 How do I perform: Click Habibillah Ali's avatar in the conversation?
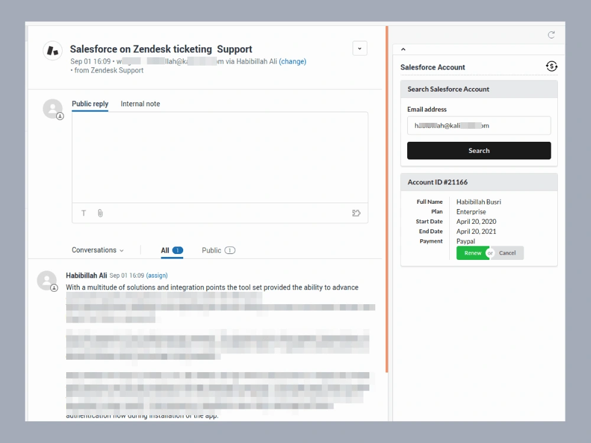(47, 280)
